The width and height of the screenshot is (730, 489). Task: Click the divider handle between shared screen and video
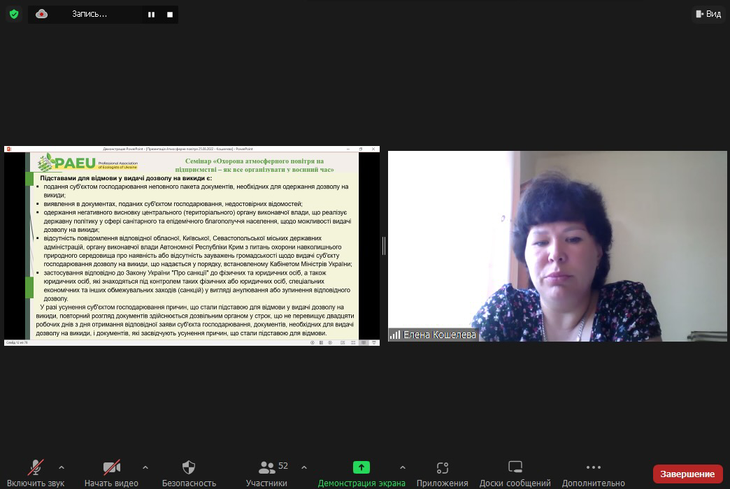pyautogui.click(x=384, y=246)
